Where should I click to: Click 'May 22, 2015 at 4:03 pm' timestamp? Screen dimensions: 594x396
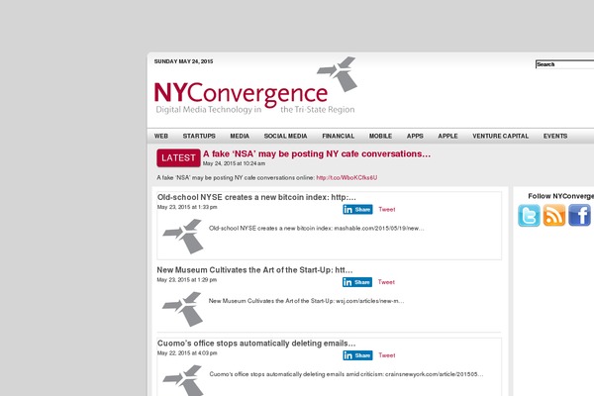[x=187, y=353]
